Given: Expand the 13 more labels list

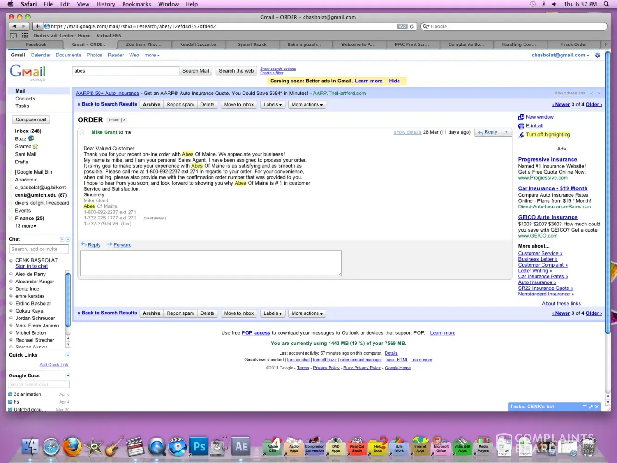Looking at the screenshot, I should 25,226.
